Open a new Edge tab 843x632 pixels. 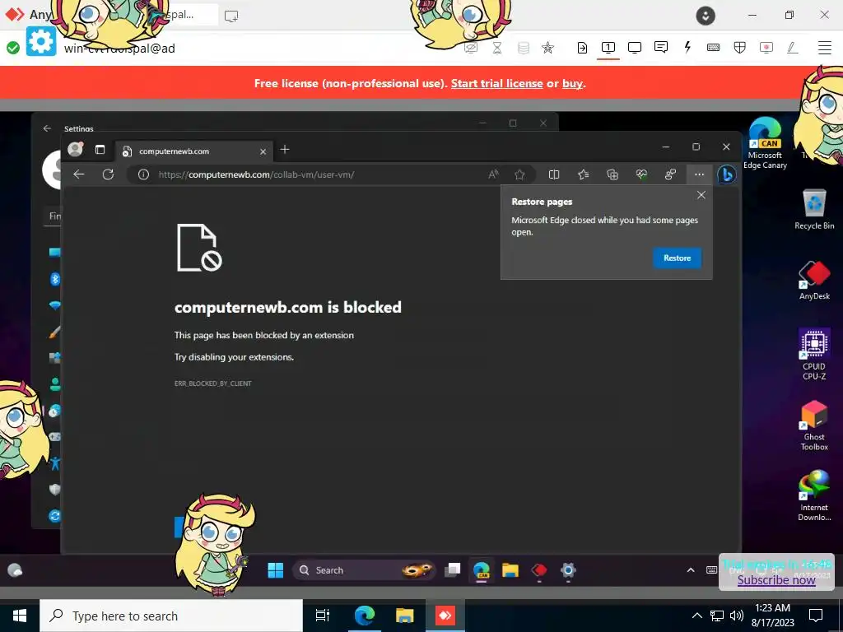285,150
